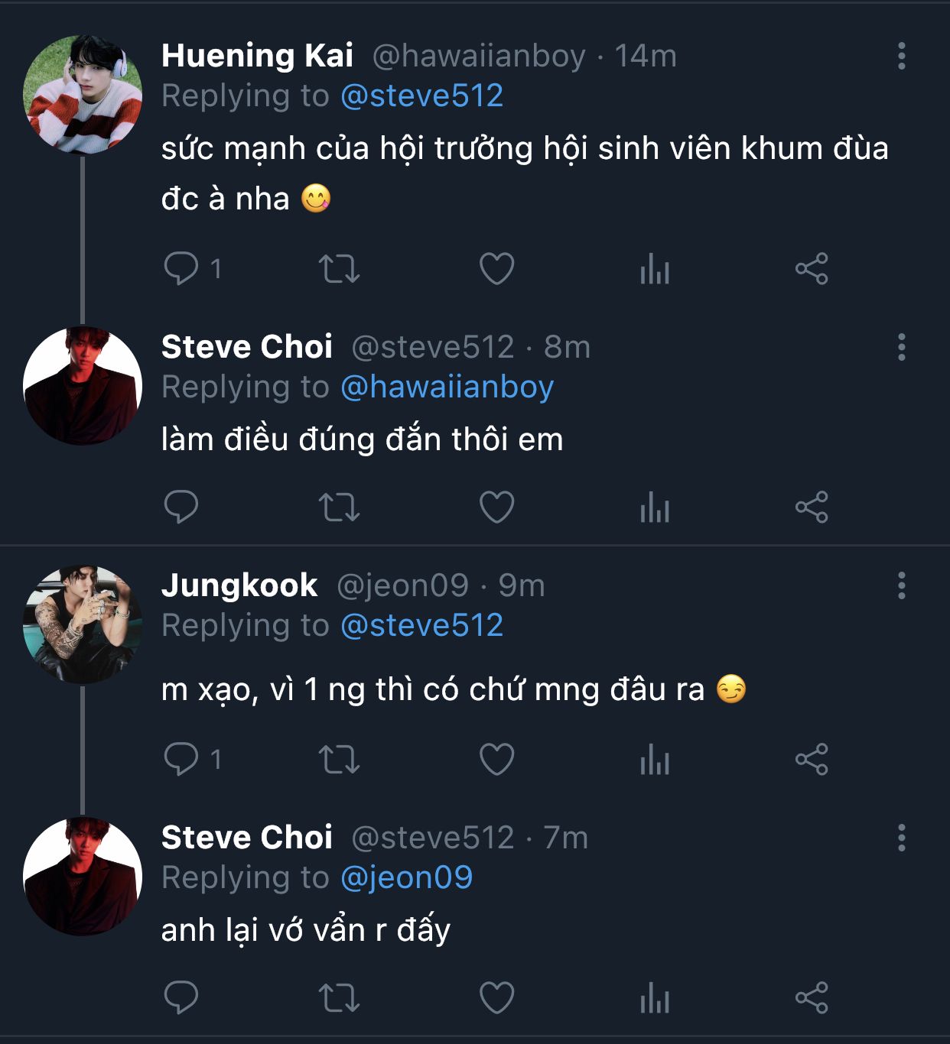Open more options on Jungkook's tweet
This screenshot has width=950, height=1044.
click(902, 585)
